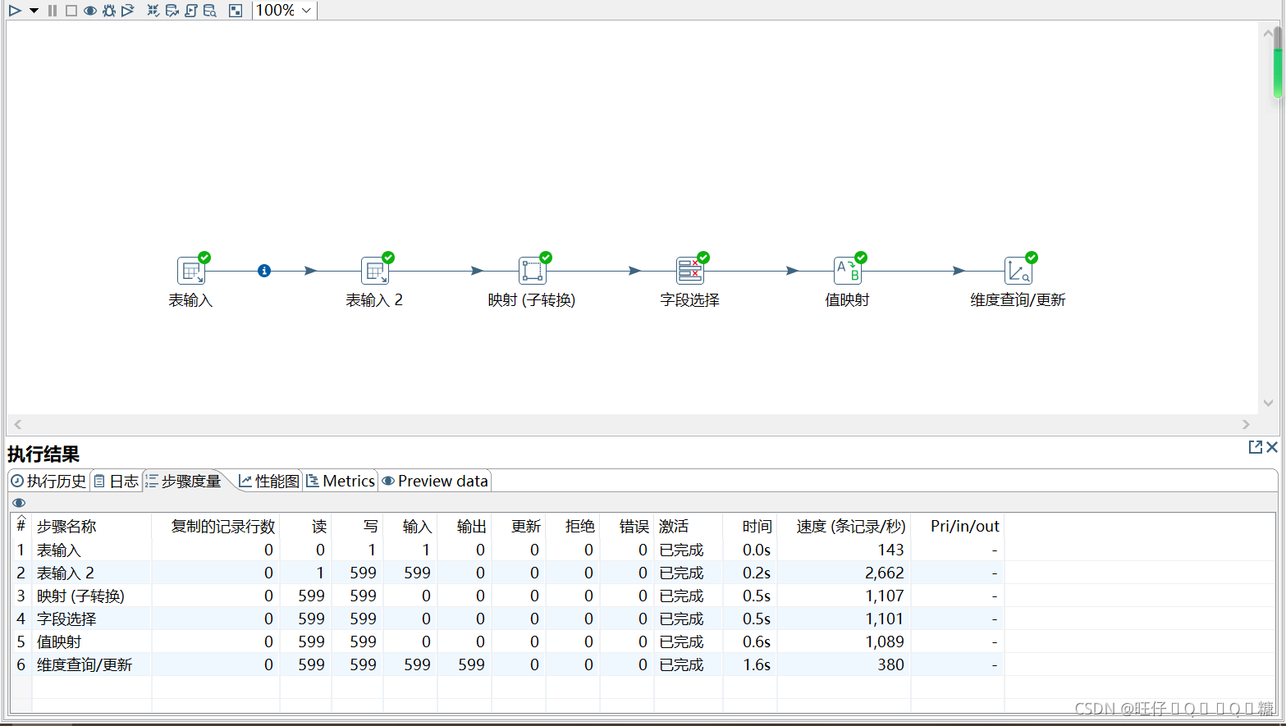Screen dimensions: 1286x726
Task: Stop the transformation with the square icon
Action: [71, 11]
